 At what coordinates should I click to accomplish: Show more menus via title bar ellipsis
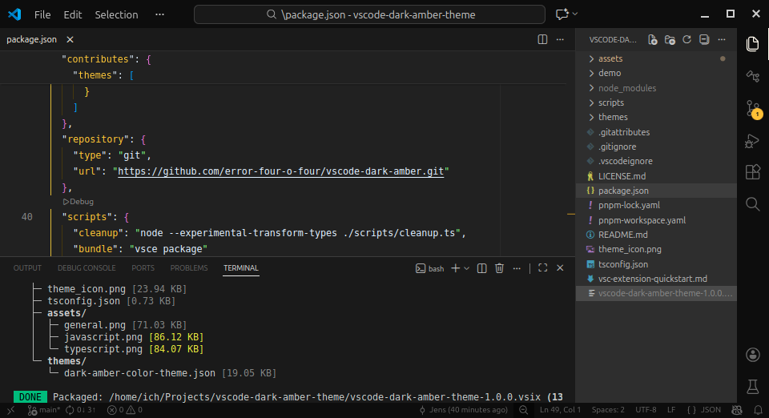[159, 14]
